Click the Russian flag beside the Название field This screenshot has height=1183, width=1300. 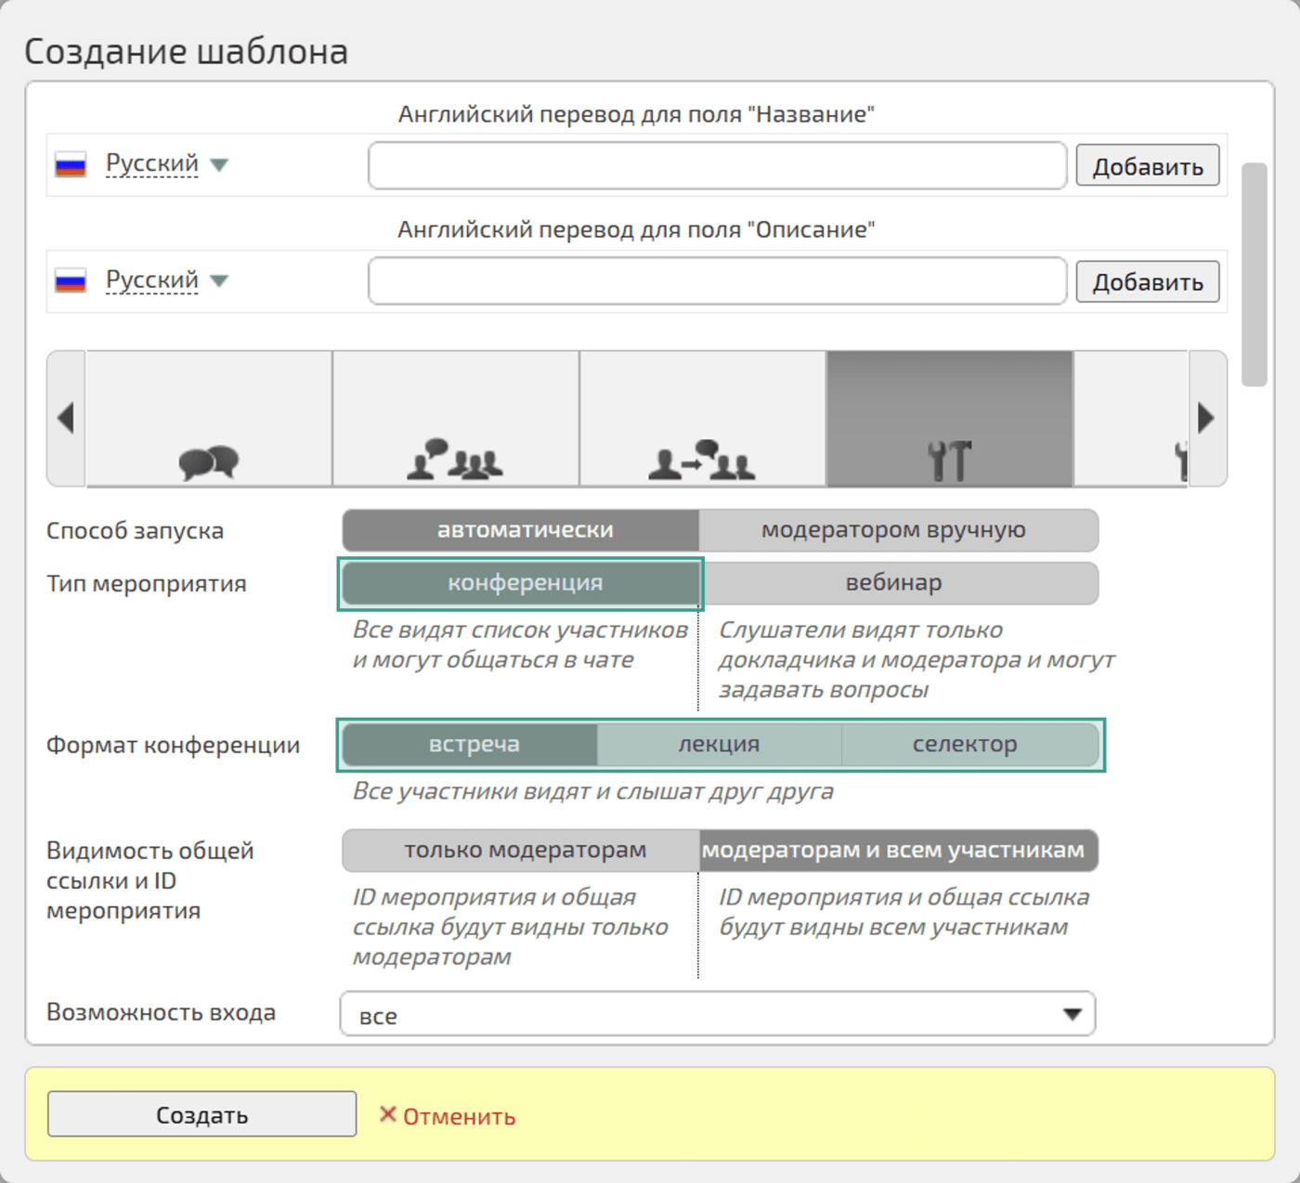coord(71,165)
